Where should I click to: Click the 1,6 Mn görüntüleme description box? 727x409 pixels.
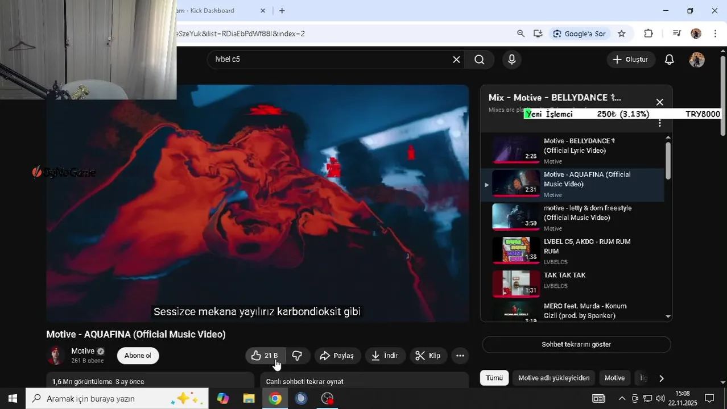(x=150, y=381)
